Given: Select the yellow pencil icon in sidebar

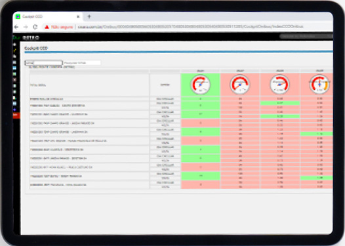Looking at the screenshot, I should pyautogui.click(x=14, y=51).
